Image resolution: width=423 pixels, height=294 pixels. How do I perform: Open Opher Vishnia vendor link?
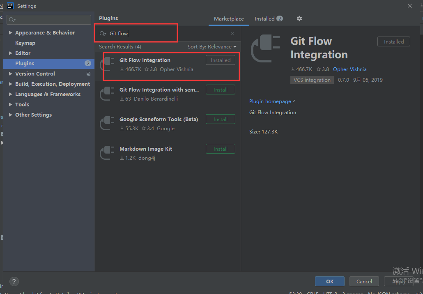coord(349,69)
